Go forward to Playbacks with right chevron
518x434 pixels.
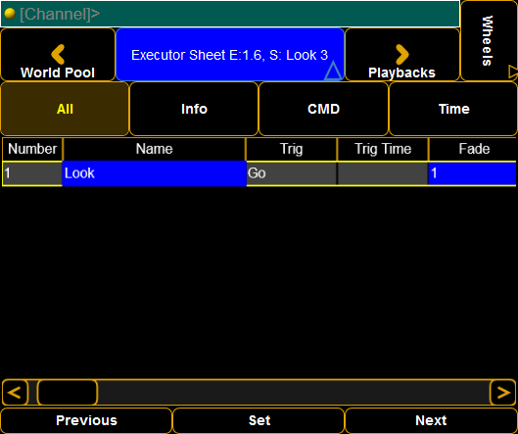[402, 55]
